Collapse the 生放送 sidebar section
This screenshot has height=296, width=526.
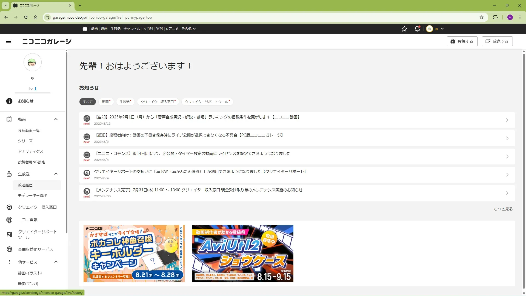[56, 174]
